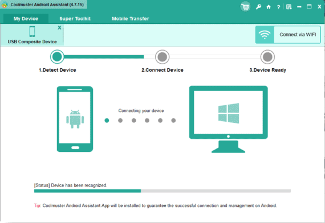Click the Device has been recognized status
The image size is (325, 223).
pos(71,185)
